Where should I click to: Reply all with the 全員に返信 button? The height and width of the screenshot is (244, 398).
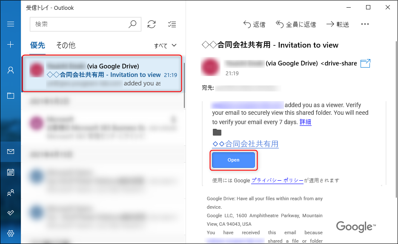[x=296, y=24]
